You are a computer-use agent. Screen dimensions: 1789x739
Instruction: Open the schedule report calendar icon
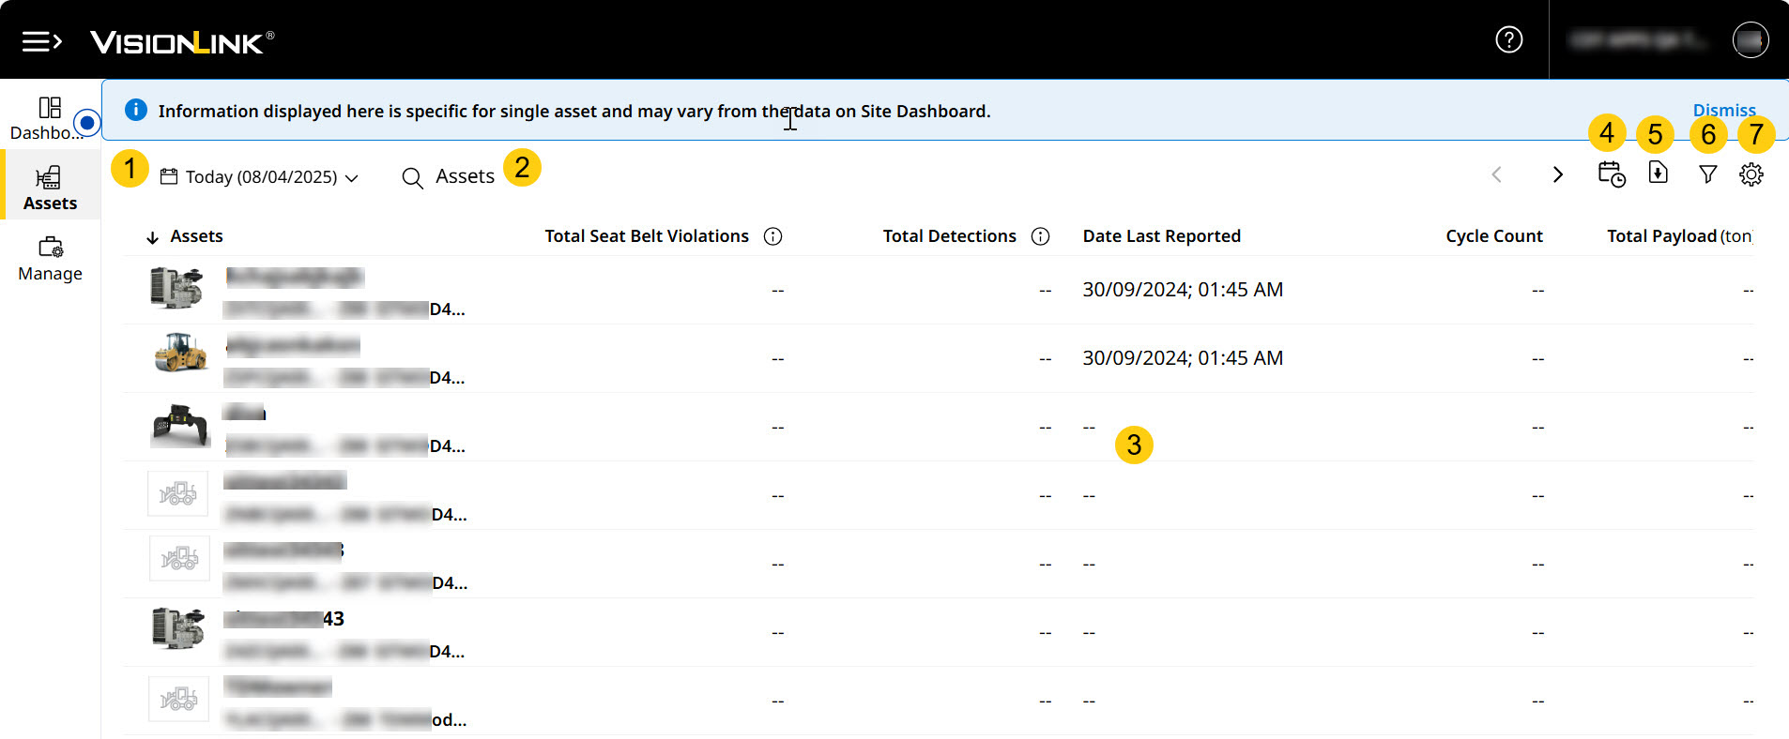pos(1611,174)
